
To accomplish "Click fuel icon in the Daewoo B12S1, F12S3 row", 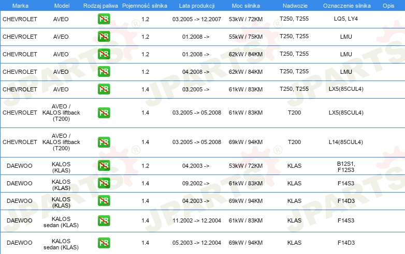I will 104,166.
